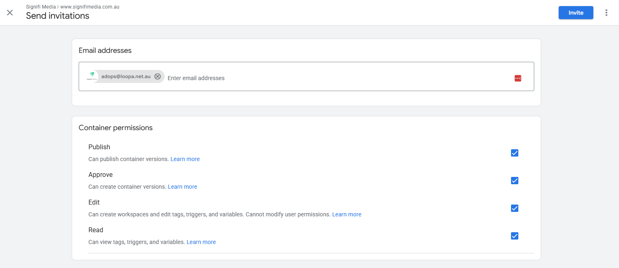The image size is (619, 268).
Task: Open the three-dot more options menu
Action: tap(606, 13)
